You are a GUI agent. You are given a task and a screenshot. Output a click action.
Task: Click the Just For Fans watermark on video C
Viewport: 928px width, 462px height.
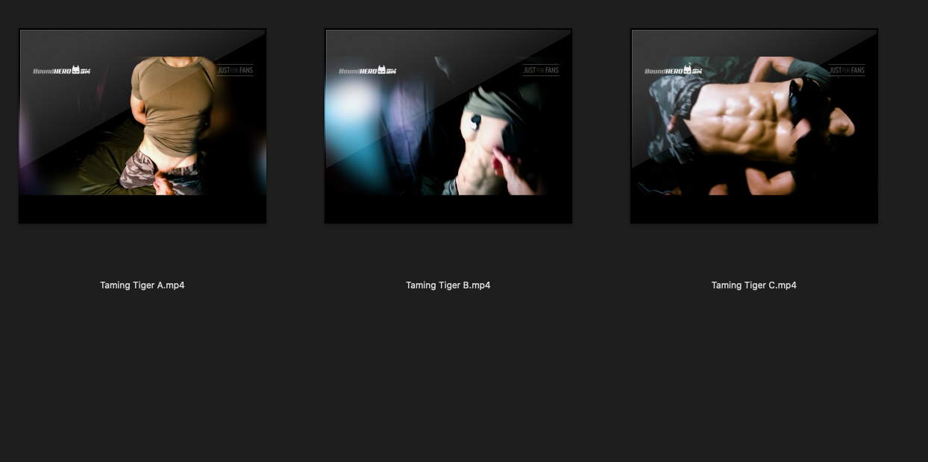(847, 71)
